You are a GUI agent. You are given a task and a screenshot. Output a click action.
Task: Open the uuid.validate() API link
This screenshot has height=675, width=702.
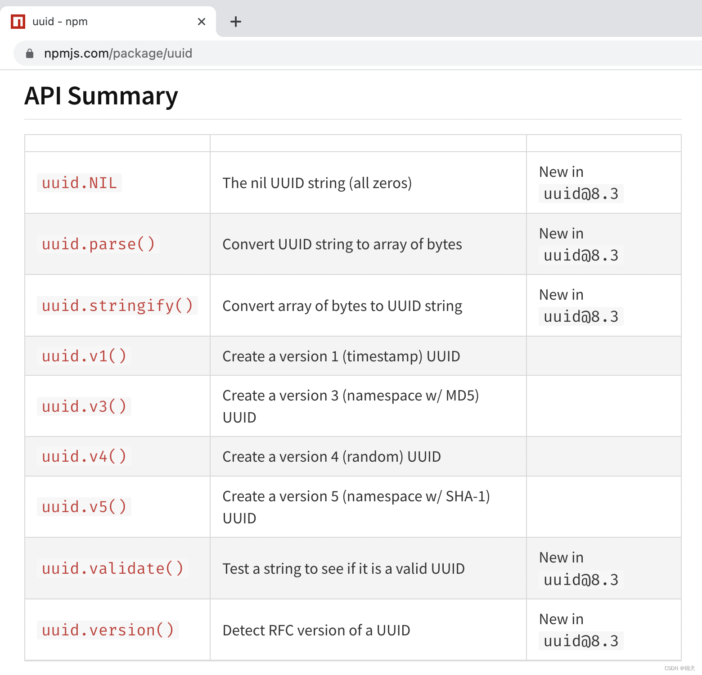112,568
